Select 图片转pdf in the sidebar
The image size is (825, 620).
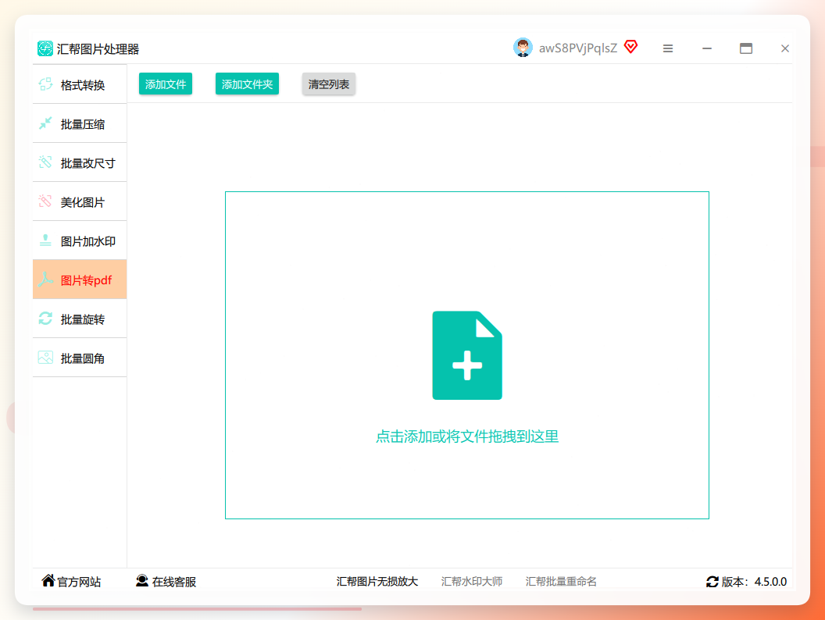80,280
